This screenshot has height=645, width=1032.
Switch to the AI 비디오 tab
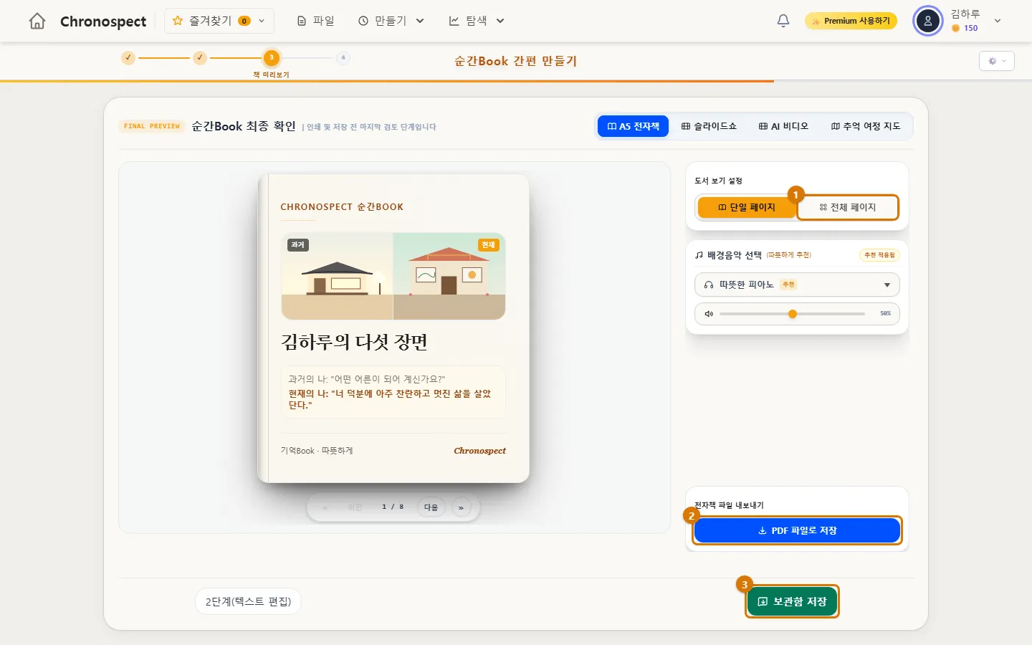coord(783,126)
